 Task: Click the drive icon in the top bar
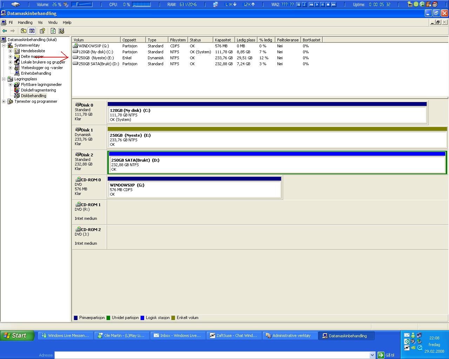pos(16,5)
